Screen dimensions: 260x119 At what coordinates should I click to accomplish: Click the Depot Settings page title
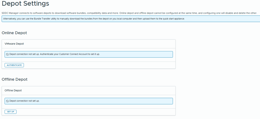[x=25, y=4]
